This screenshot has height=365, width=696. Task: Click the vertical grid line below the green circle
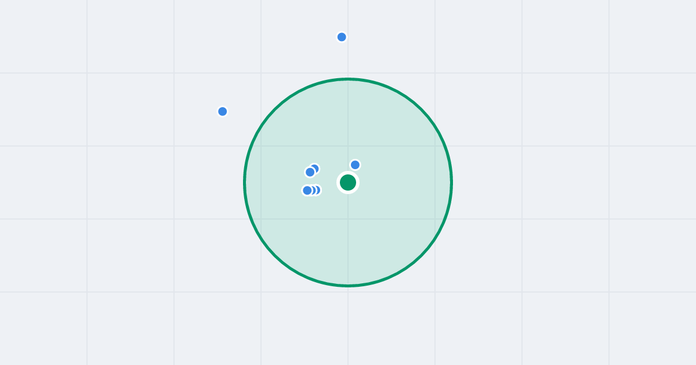[x=348, y=324]
